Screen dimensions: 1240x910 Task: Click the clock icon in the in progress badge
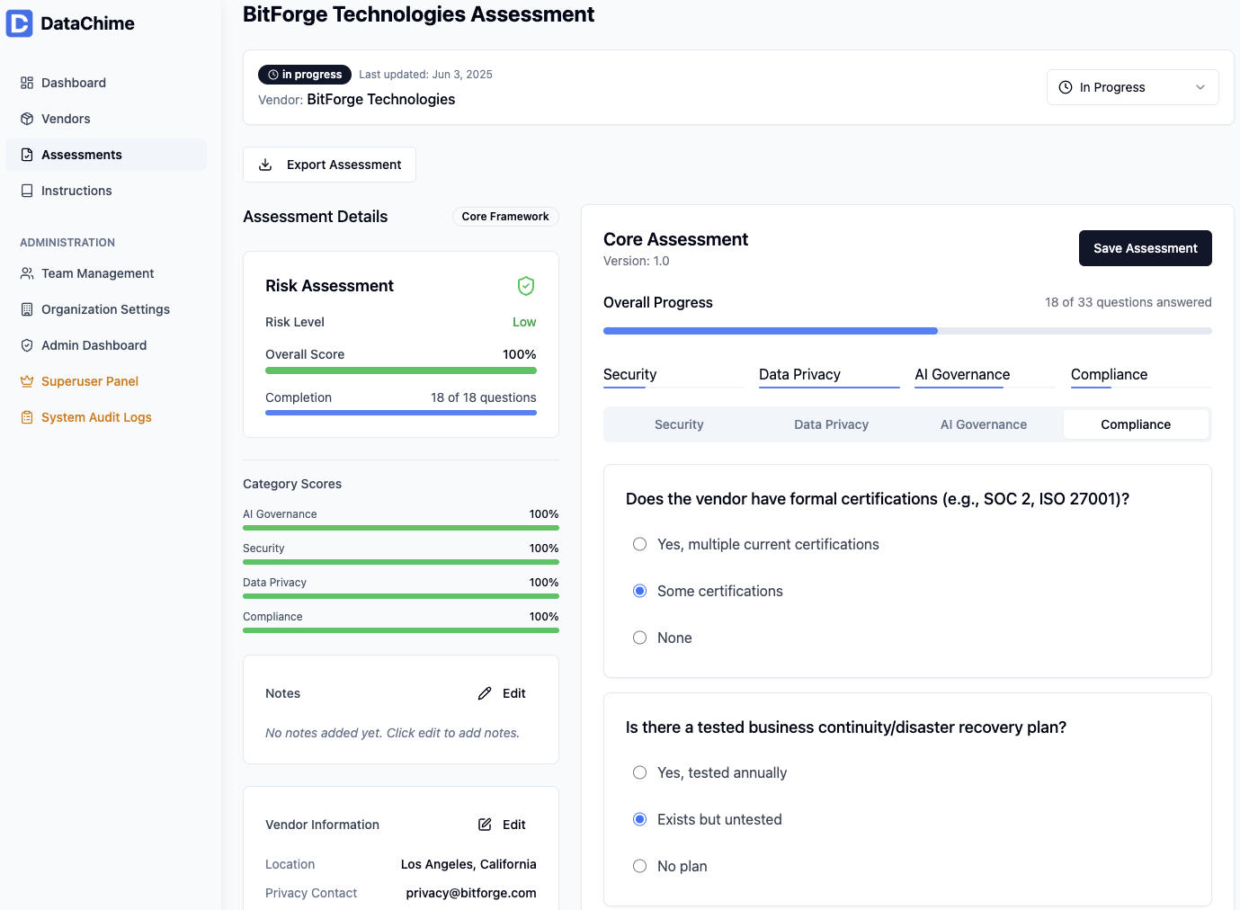click(x=273, y=75)
